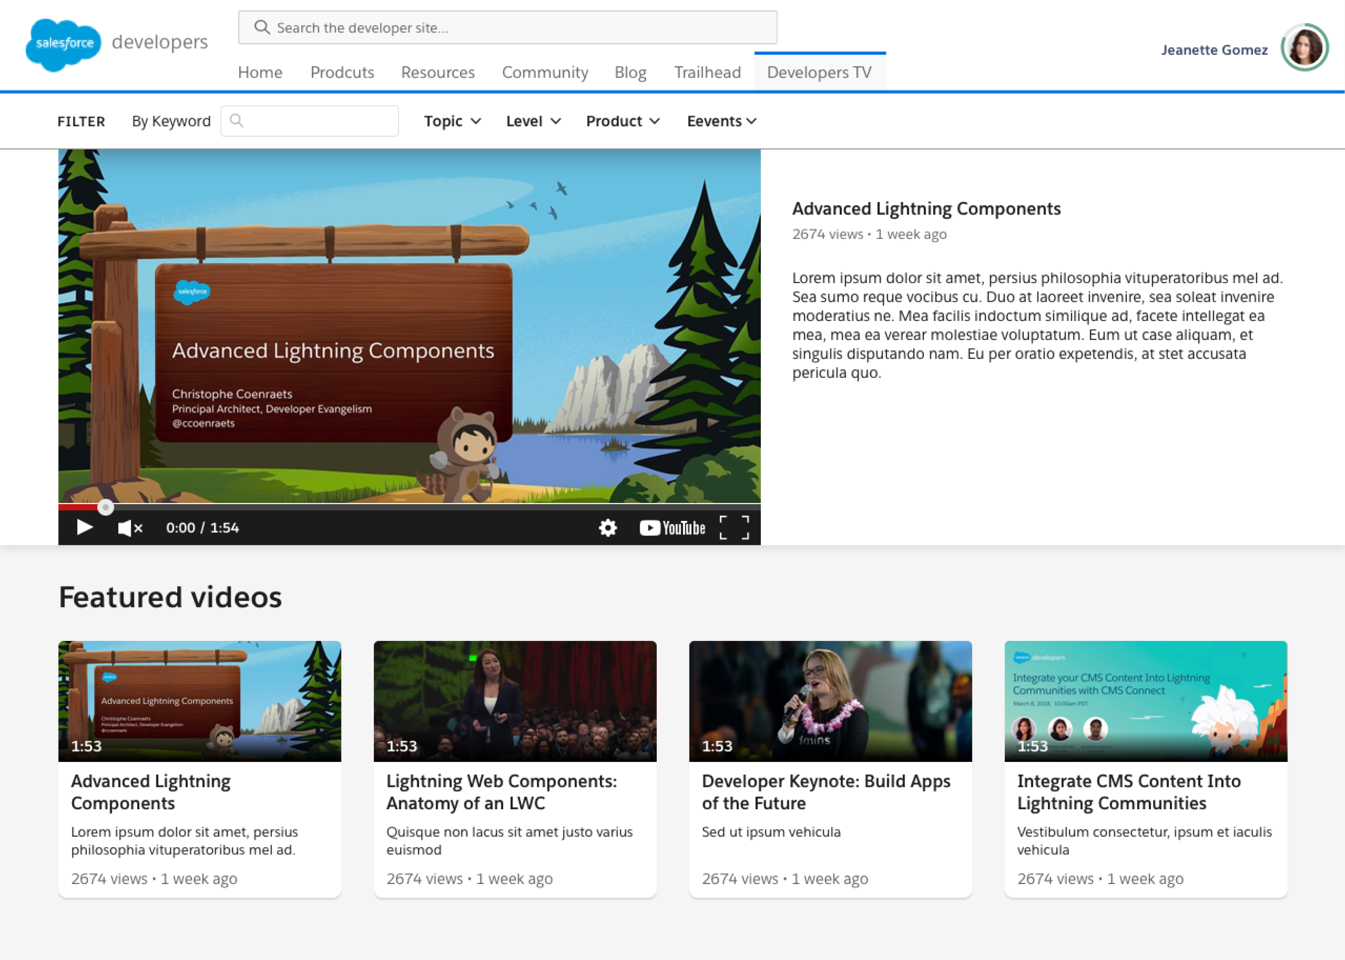Open the Prodcuts nav tab

click(x=342, y=72)
